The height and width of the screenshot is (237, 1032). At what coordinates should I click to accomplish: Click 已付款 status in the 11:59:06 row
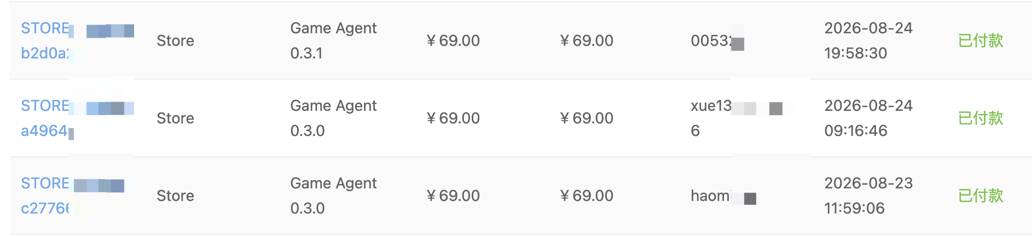[981, 195]
